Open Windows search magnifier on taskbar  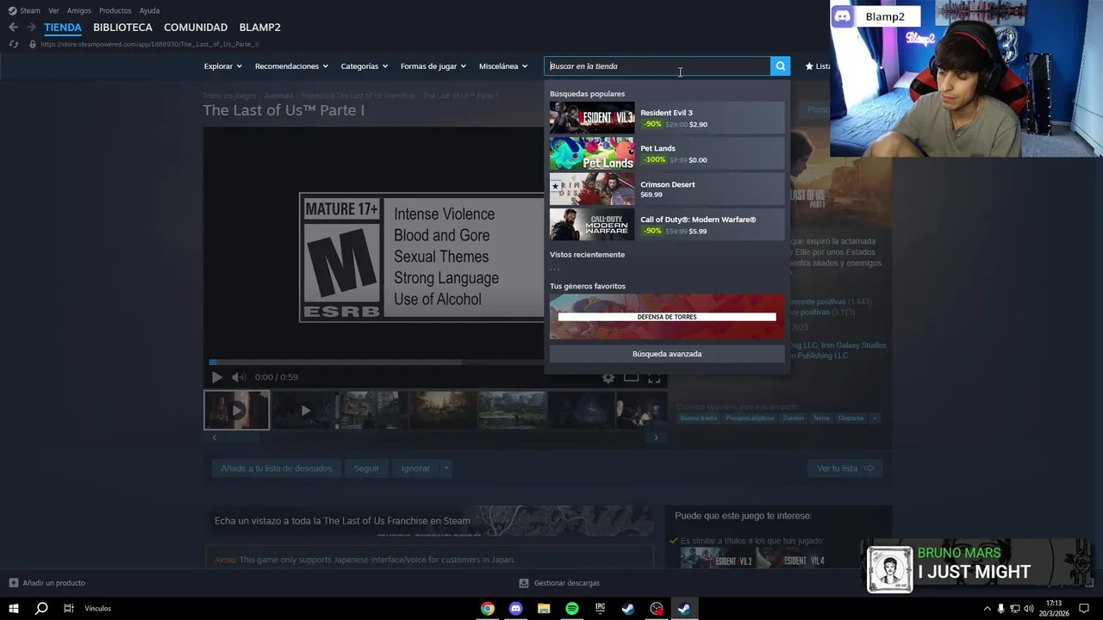coord(41,609)
